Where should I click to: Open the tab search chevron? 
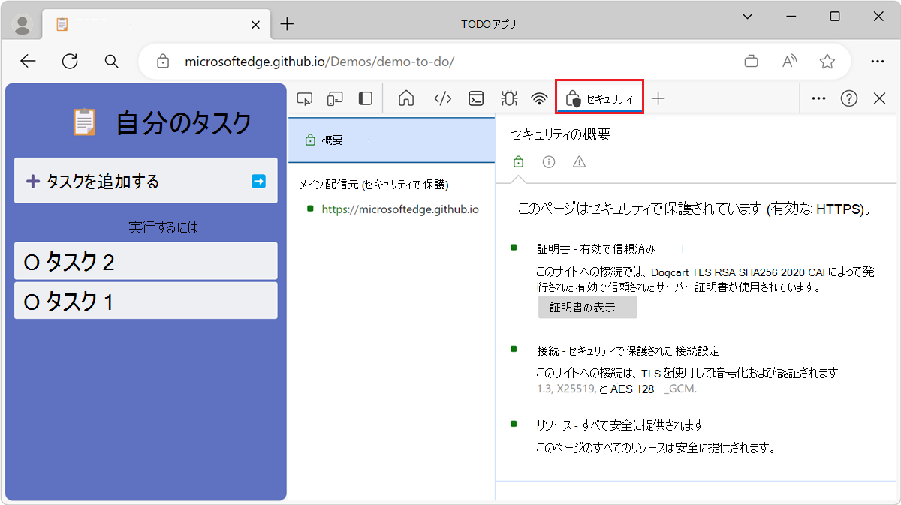(x=748, y=17)
